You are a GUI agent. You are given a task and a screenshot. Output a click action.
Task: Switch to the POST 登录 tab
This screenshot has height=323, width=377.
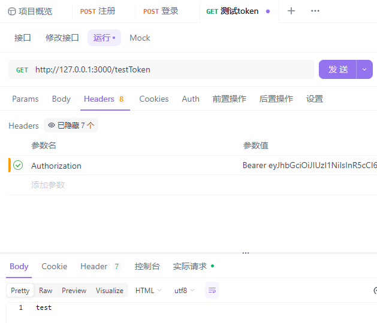click(x=161, y=11)
